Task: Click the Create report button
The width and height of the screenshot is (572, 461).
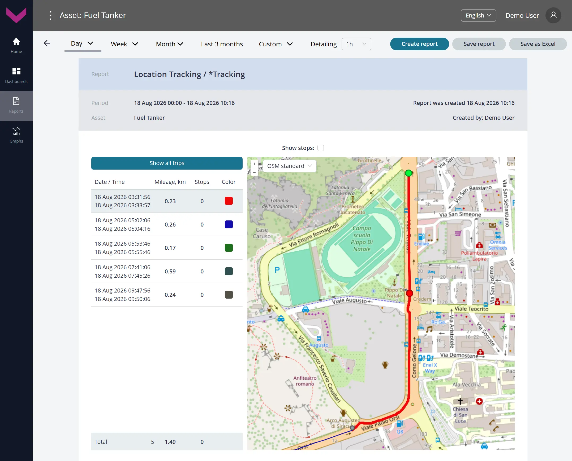Action: pyautogui.click(x=419, y=44)
